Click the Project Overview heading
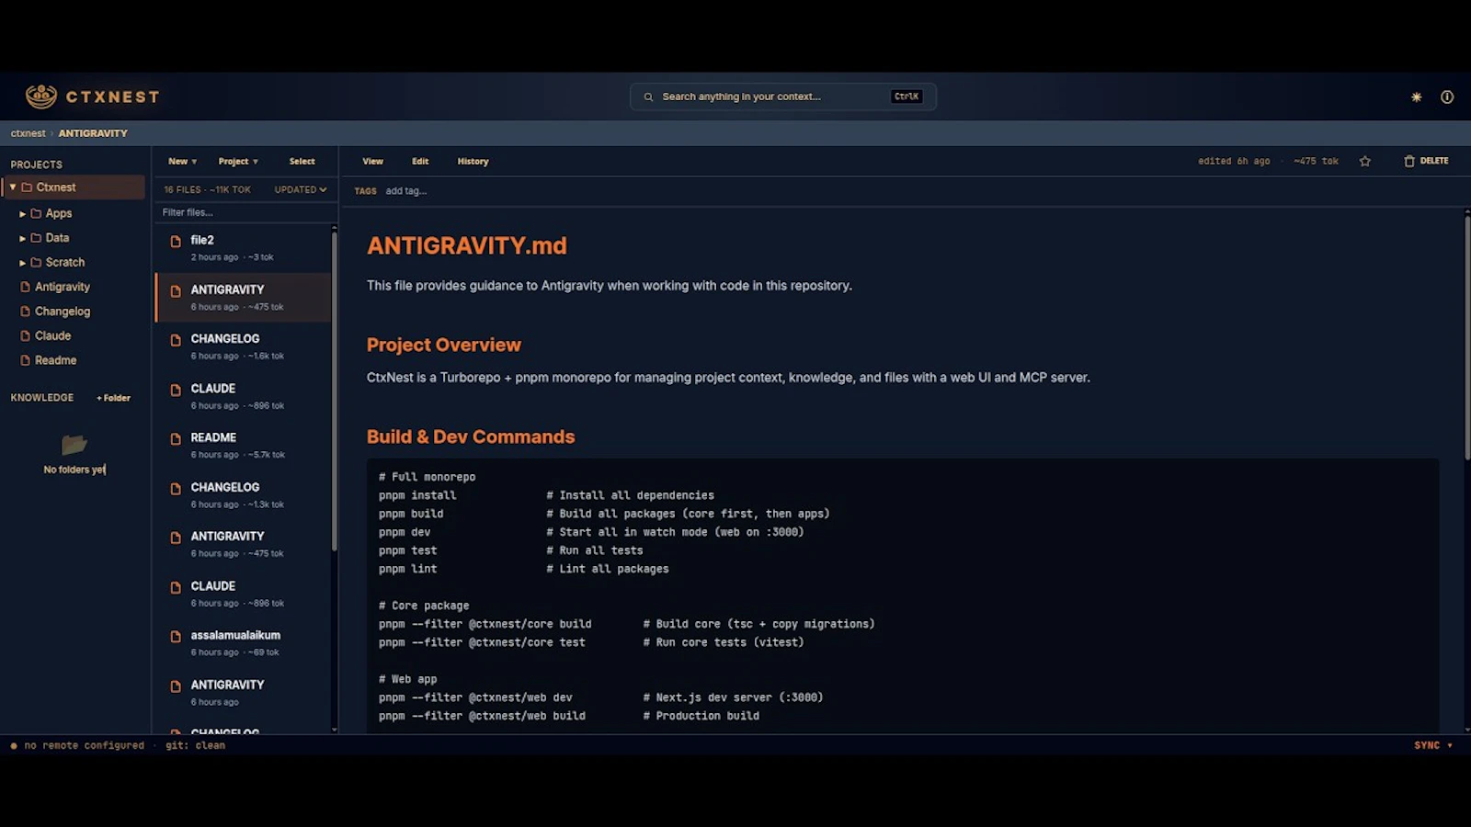This screenshot has height=827, width=1471. coord(443,345)
